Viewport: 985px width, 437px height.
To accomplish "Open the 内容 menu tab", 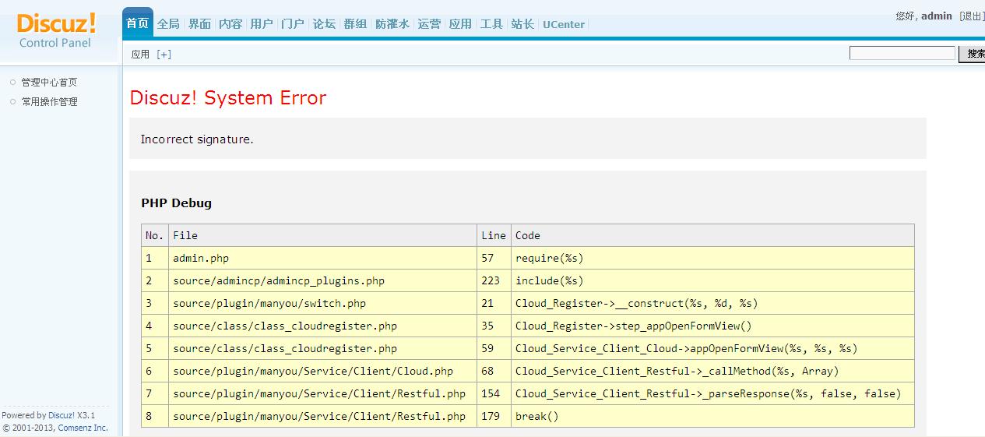I will pyautogui.click(x=230, y=24).
